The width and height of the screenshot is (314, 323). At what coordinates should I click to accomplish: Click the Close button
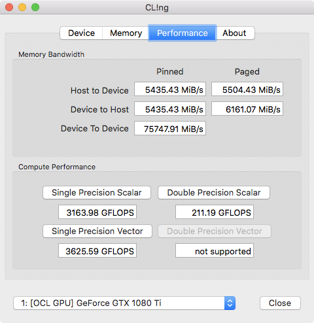click(x=280, y=303)
